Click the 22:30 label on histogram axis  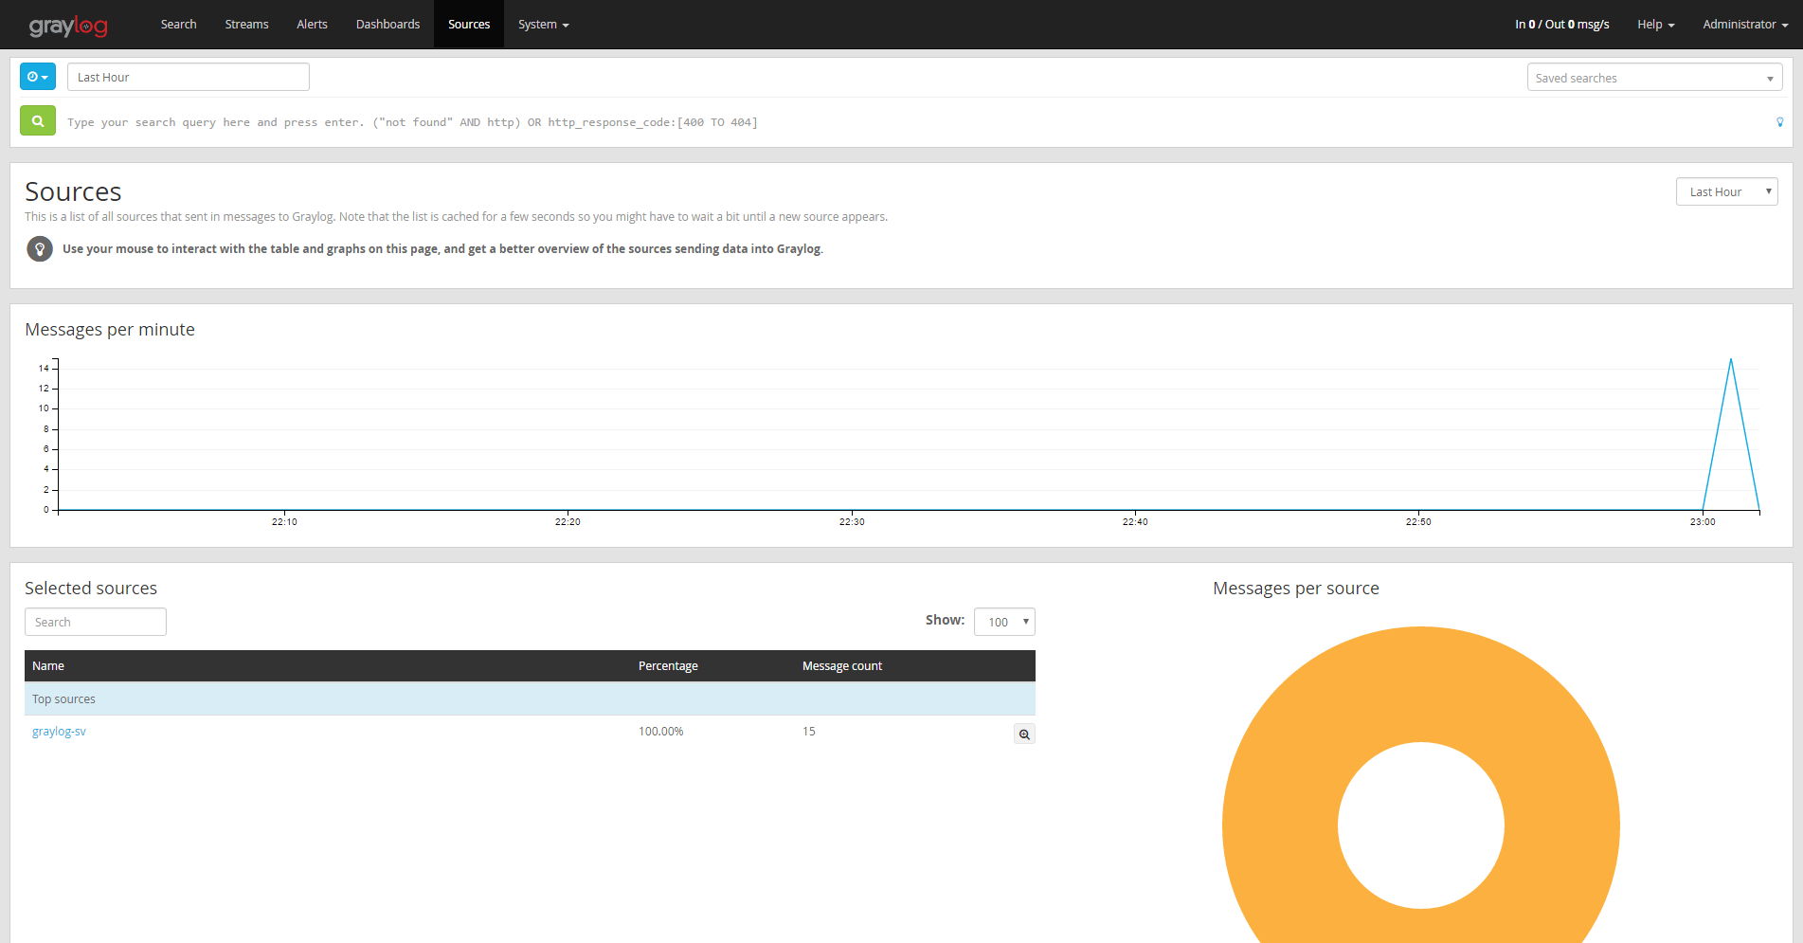point(852,522)
